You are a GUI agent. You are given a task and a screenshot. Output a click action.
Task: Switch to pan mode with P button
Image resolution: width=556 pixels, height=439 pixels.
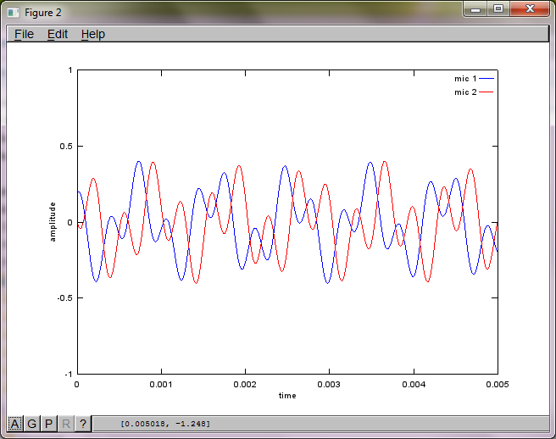pos(49,423)
